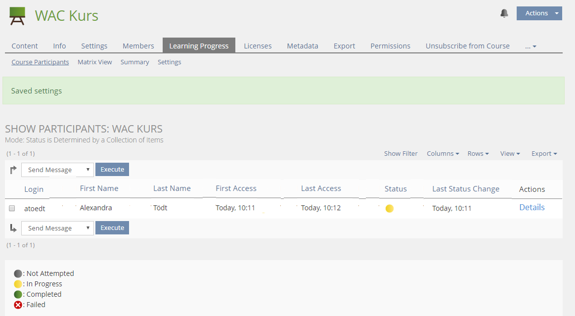Open the top Send Message select box
575x316 pixels.
[57, 170]
